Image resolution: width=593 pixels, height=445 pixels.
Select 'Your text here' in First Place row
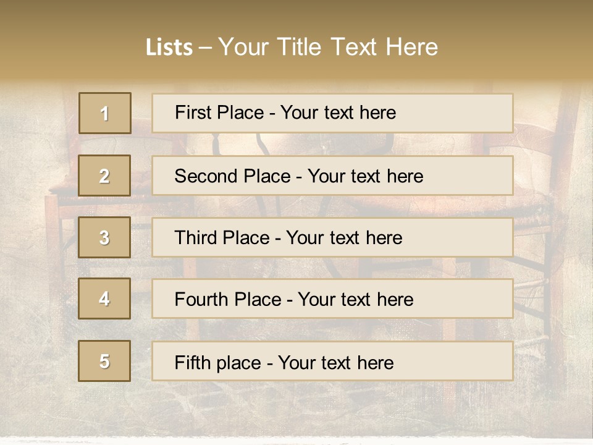338,112
